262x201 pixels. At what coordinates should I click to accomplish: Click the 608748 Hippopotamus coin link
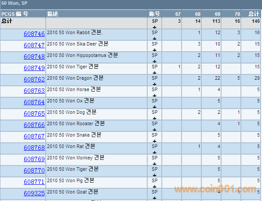[x=34, y=56]
